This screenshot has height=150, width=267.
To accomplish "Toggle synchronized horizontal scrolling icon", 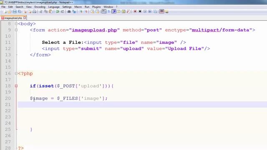I will coord(97,12).
